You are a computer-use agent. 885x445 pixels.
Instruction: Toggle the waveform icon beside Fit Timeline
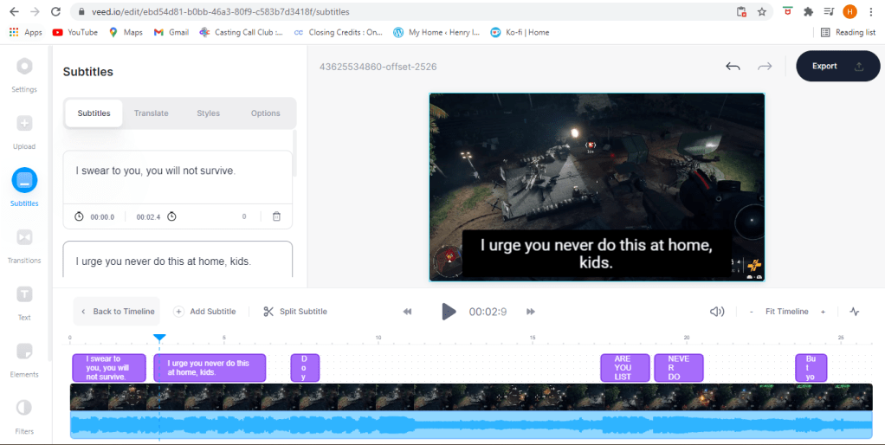pos(855,312)
